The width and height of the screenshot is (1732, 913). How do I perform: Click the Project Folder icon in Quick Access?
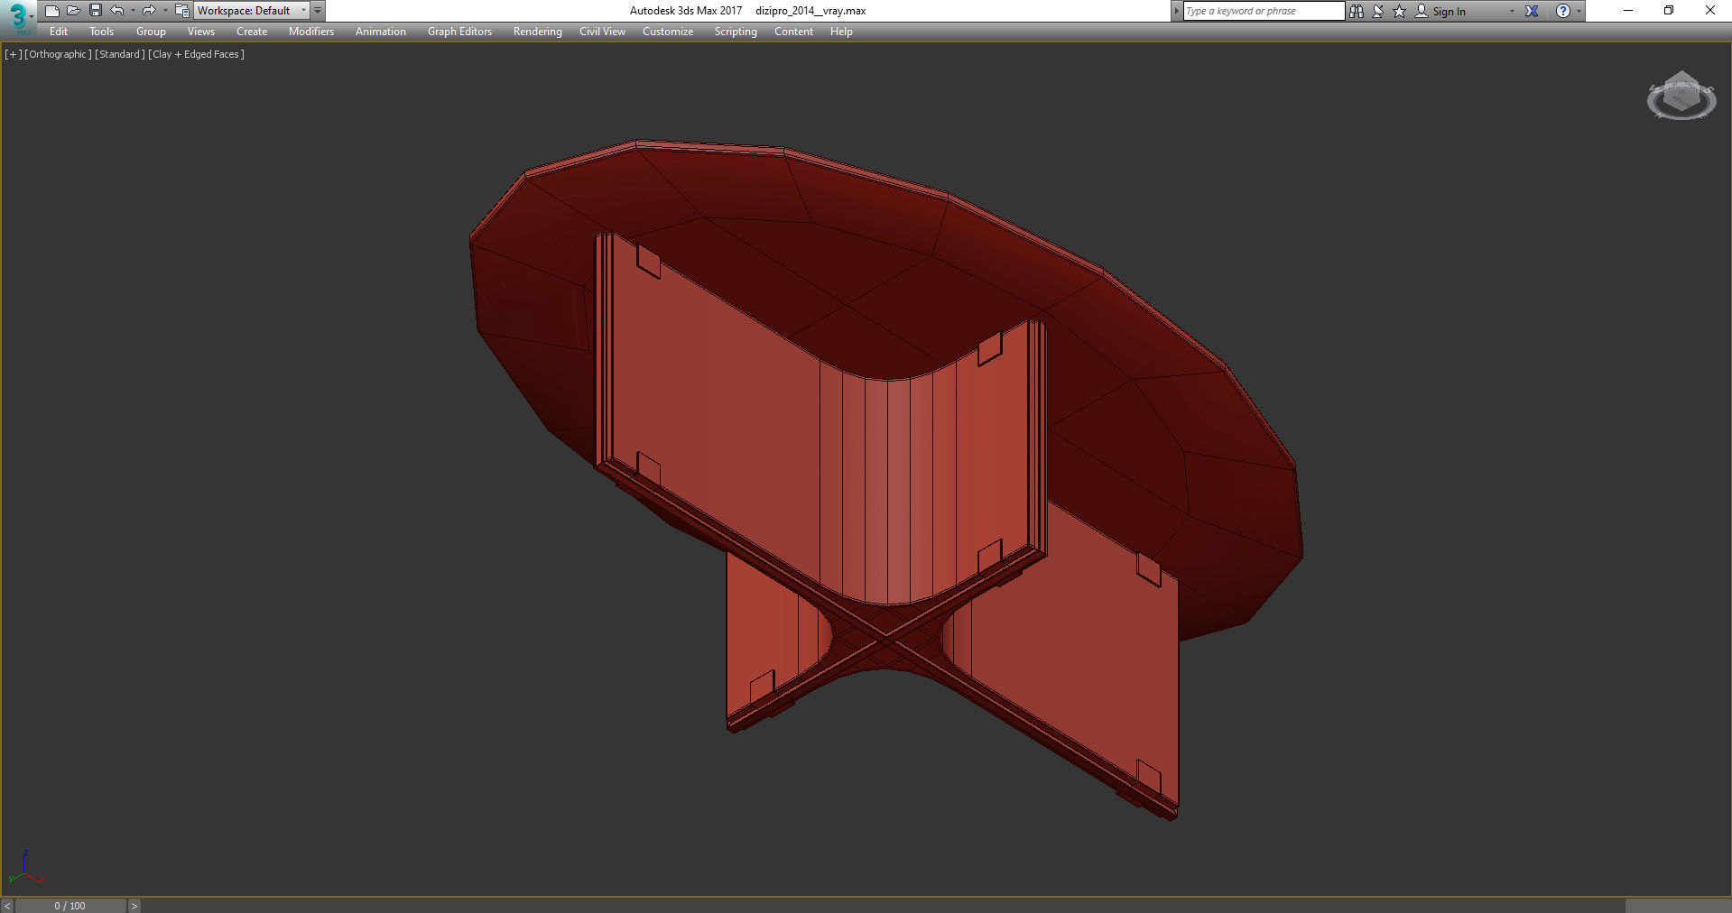click(x=181, y=11)
